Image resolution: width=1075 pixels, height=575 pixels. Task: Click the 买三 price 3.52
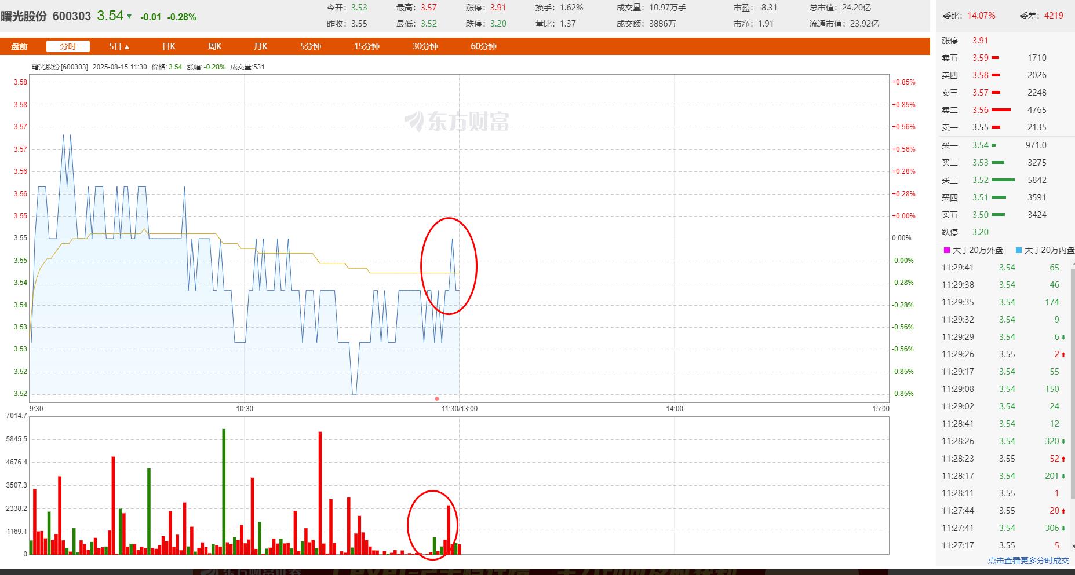point(981,180)
